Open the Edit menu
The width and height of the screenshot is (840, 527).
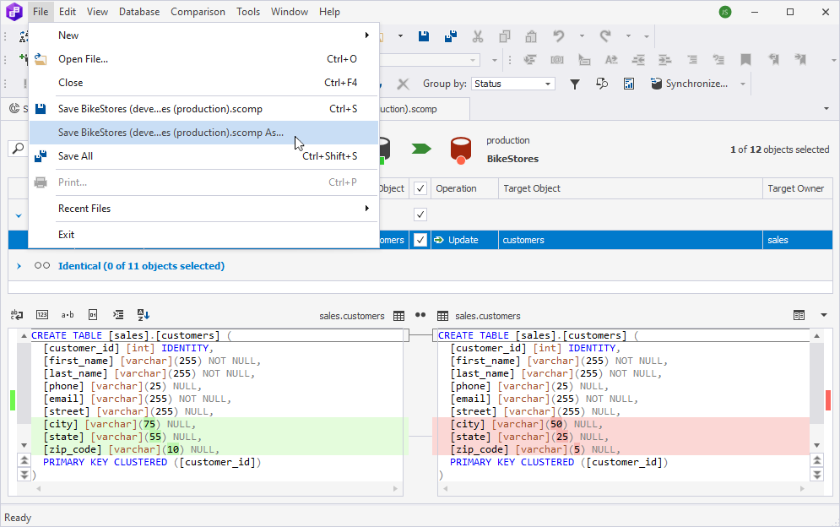pos(68,12)
